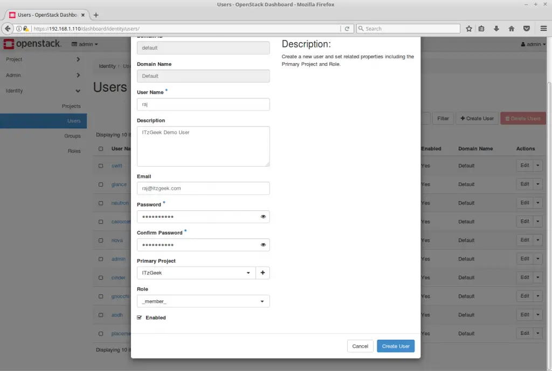The height and width of the screenshot is (371, 552).
Task: Uncheck the Enabled checkbox
Action: (x=140, y=318)
